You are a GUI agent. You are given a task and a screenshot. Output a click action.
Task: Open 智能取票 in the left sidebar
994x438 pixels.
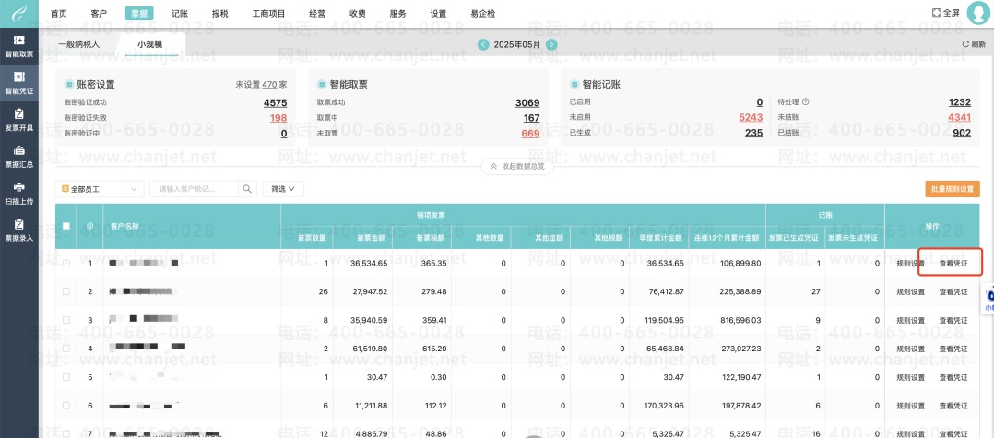tap(19, 45)
